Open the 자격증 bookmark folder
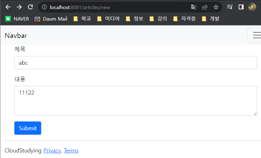 [184, 18]
